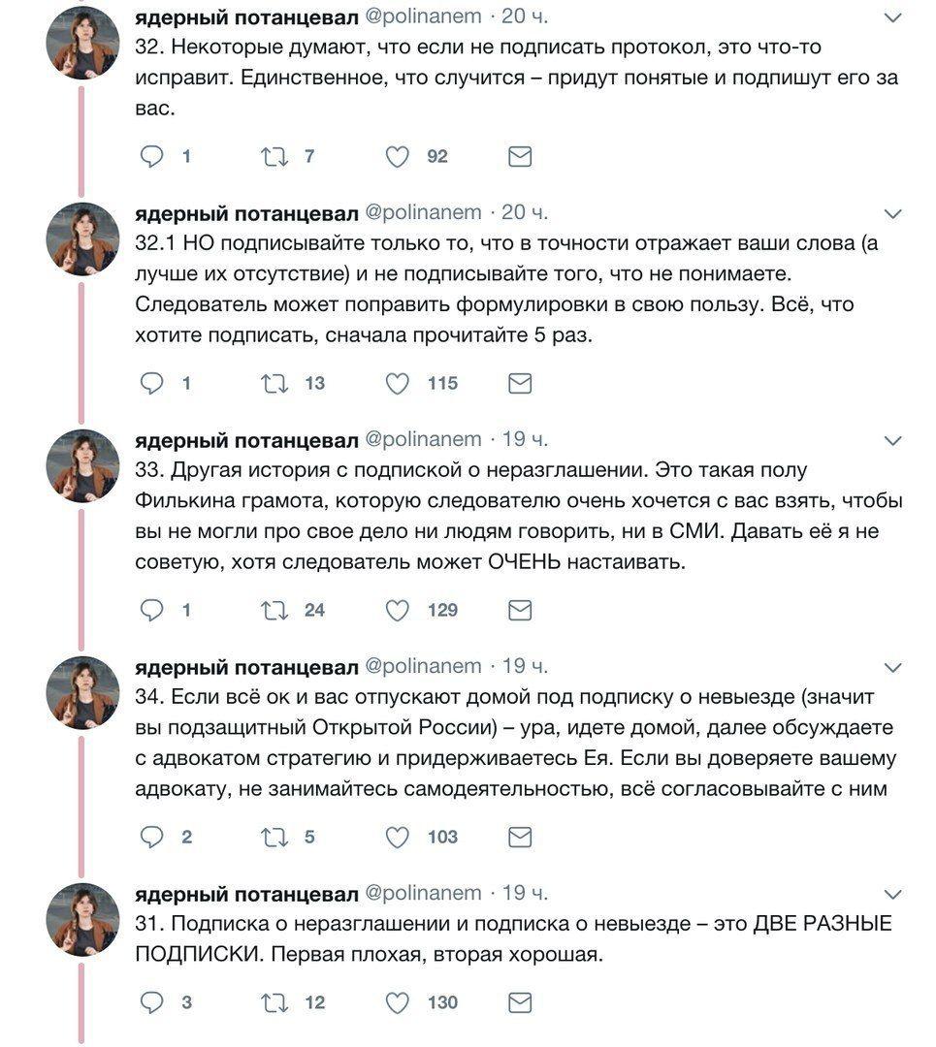Image resolution: width=936 pixels, height=1047 pixels.
Task: Reply to tweet 33 about неразглашении
Action: coord(151,610)
